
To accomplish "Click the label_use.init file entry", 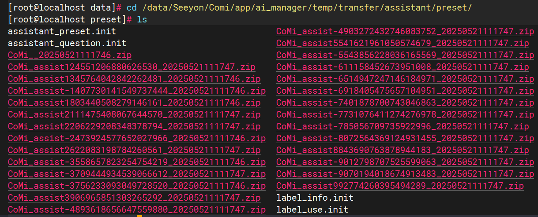I will [x=312, y=210].
